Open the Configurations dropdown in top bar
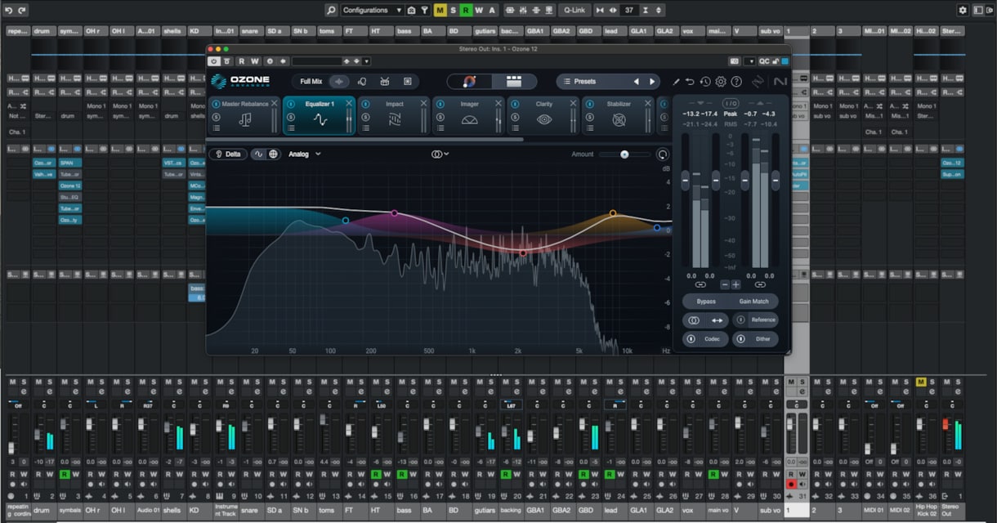Image resolution: width=997 pixels, height=523 pixels. tap(372, 10)
